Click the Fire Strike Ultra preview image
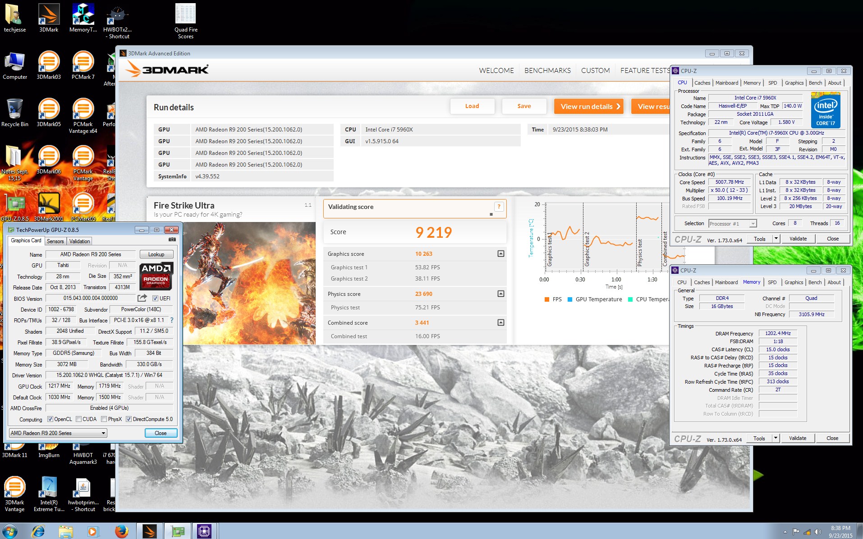The image size is (863, 539). [250, 283]
